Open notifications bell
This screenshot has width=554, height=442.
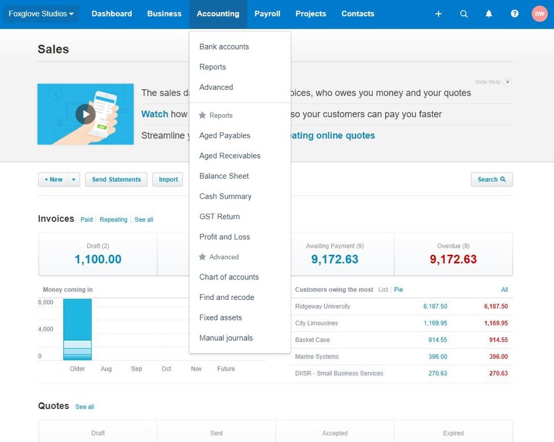click(489, 14)
